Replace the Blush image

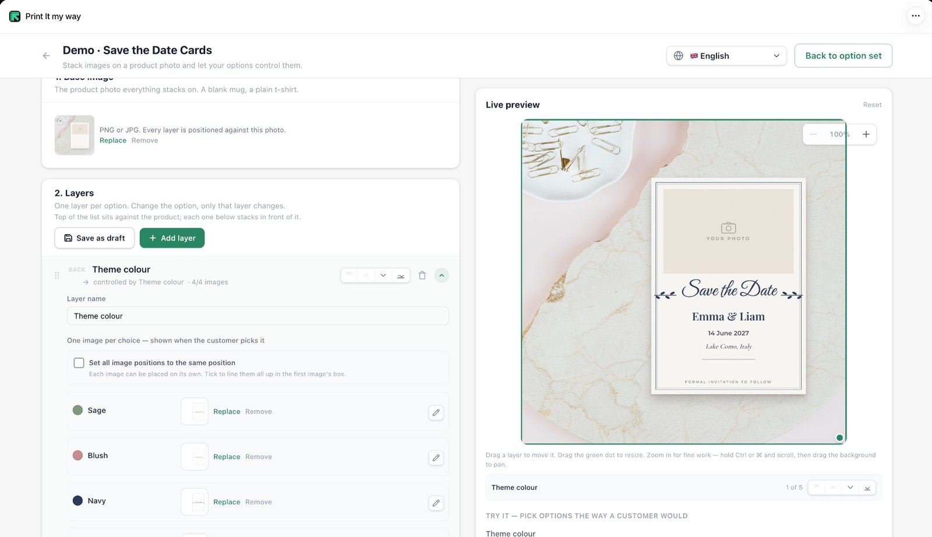point(227,457)
